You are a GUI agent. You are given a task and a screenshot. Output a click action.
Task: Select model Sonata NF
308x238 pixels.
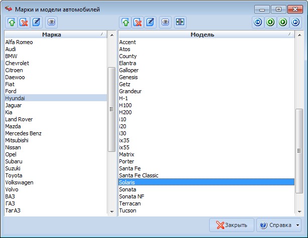(x=206, y=196)
